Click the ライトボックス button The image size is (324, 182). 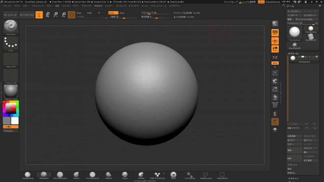pyautogui.click(x=27, y=15)
